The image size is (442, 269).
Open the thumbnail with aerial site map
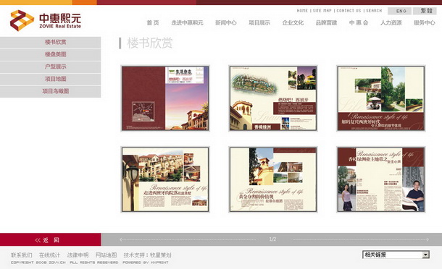tap(273, 98)
